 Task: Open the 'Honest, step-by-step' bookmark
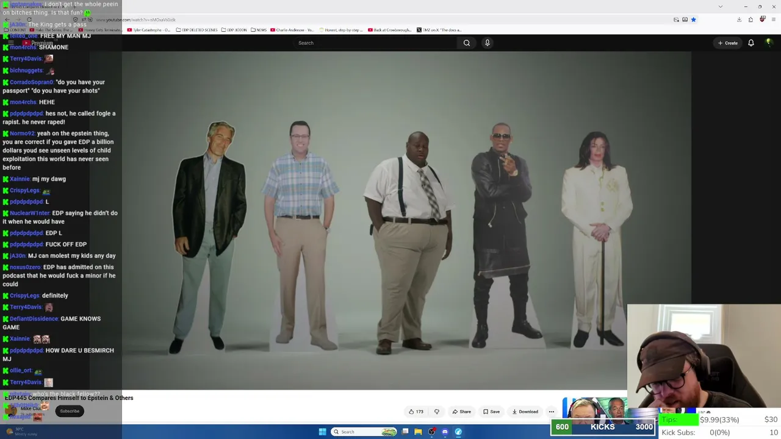tap(340, 30)
